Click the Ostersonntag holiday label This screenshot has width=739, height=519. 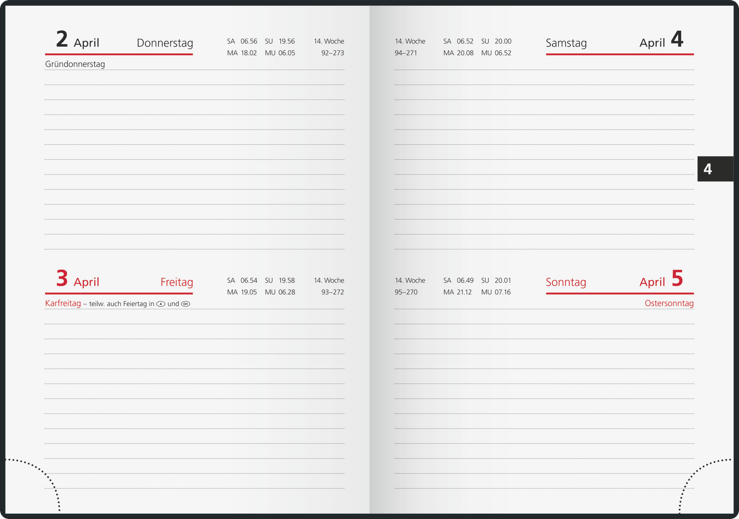pos(669,304)
